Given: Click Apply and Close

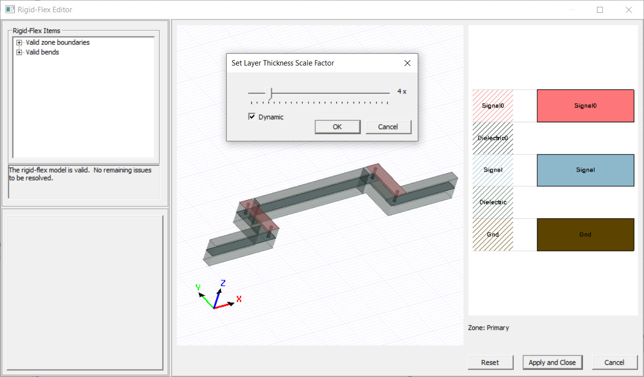Looking at the screenshot, I should (552, 362).
